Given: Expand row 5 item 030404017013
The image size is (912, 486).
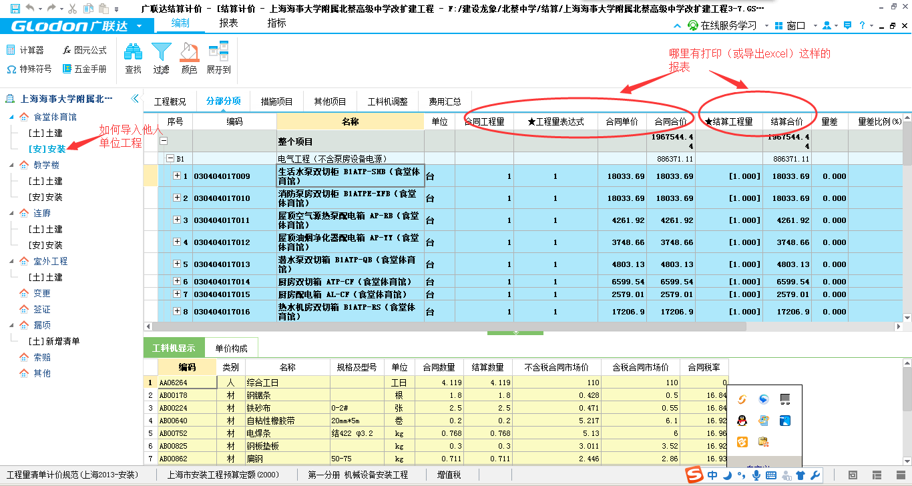Looking at the screenshot, I should [177, 264].
